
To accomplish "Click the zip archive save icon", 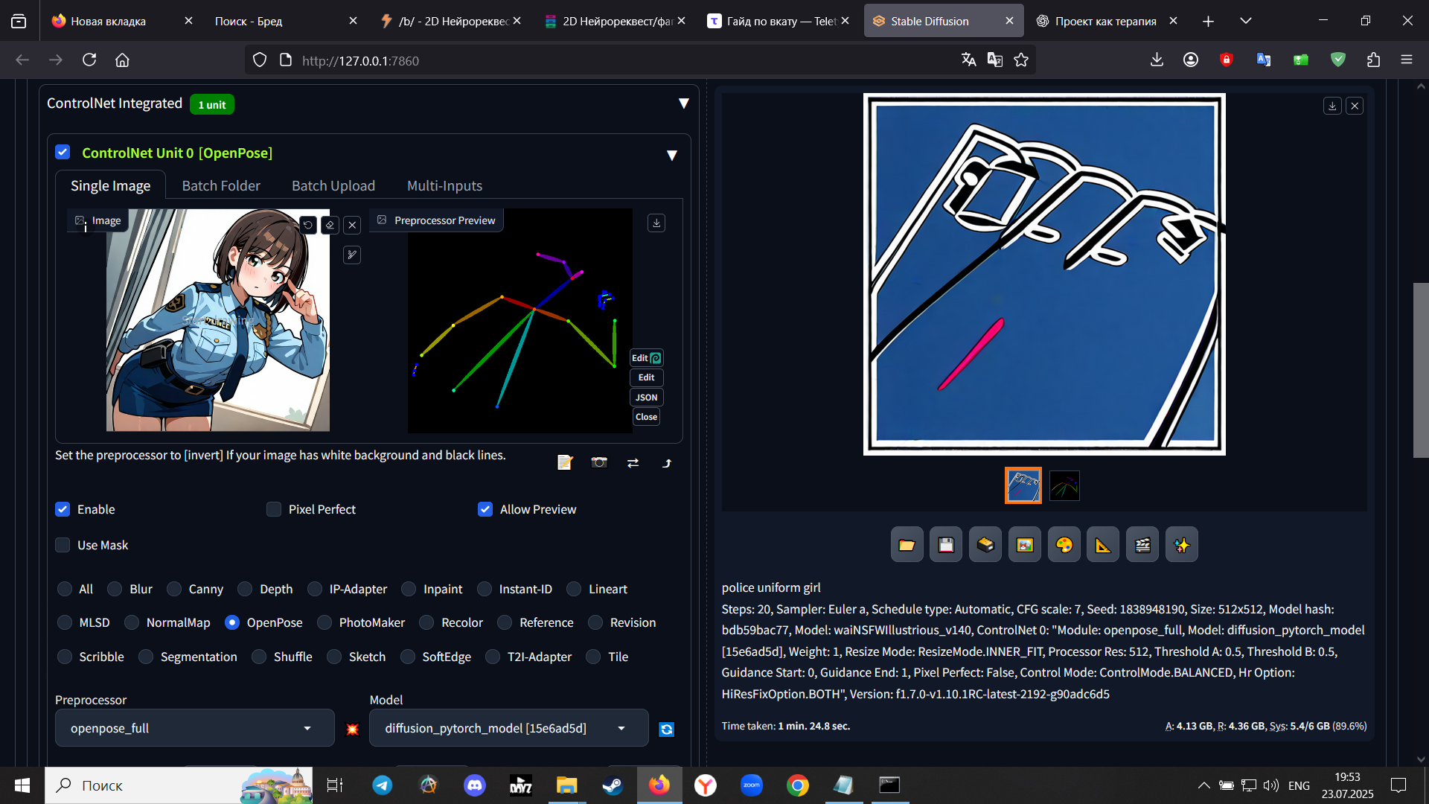I will (x=985, y=545).
